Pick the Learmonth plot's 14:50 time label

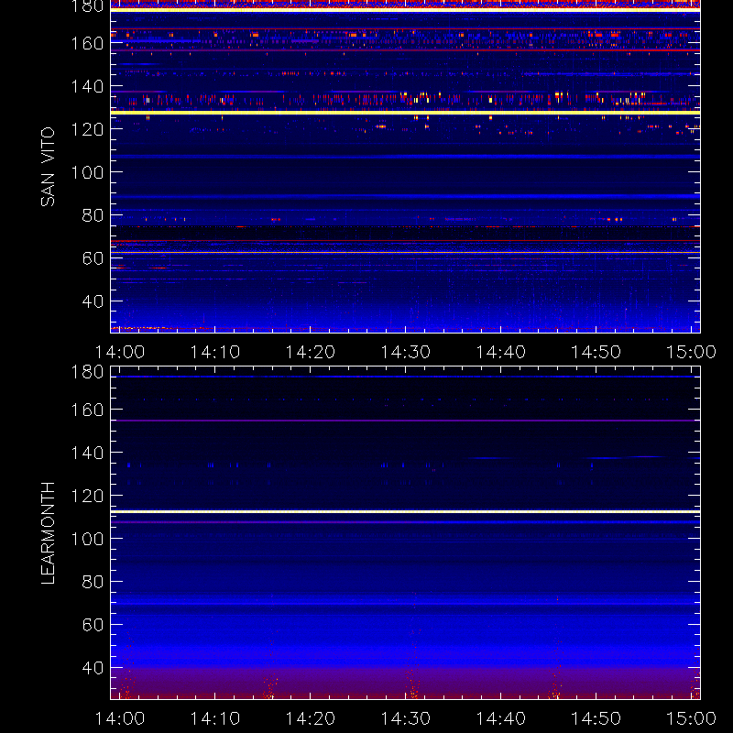coord(596,718)
